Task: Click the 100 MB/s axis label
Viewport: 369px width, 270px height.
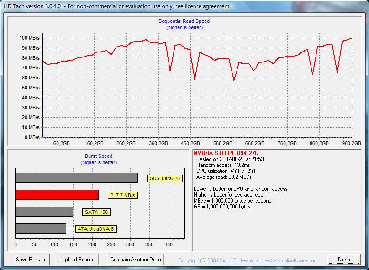Action: click(x=30, y=38)
